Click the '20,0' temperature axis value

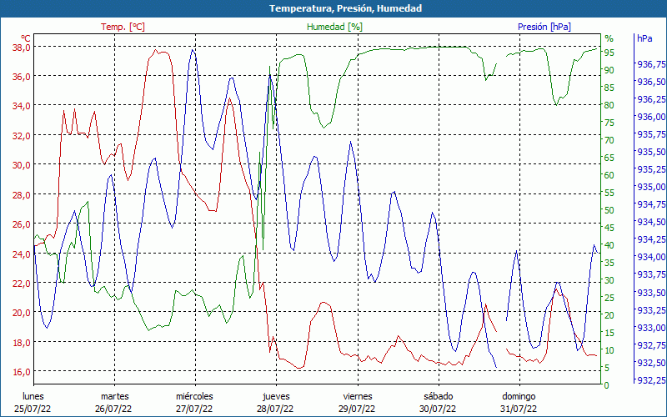coord(22,313)
